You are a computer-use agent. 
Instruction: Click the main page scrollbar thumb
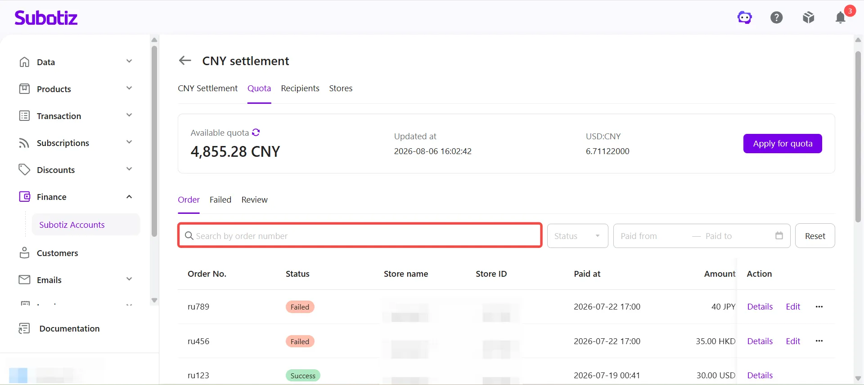pyautogui.click(x=858, y=137)
